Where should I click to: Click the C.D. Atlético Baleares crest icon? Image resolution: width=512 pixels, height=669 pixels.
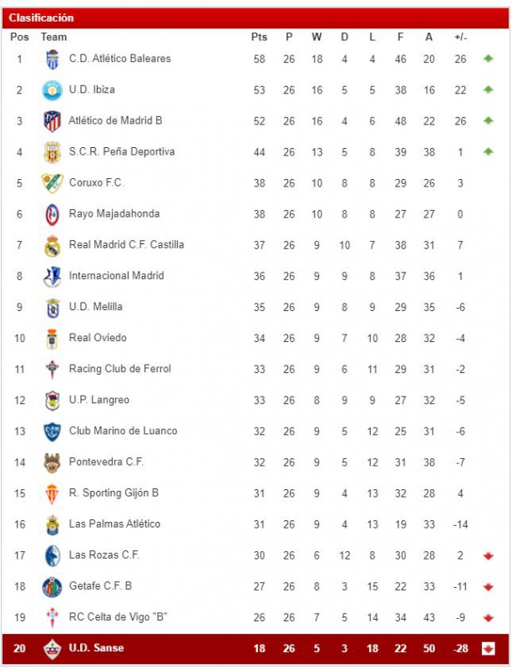coord(53,59)
